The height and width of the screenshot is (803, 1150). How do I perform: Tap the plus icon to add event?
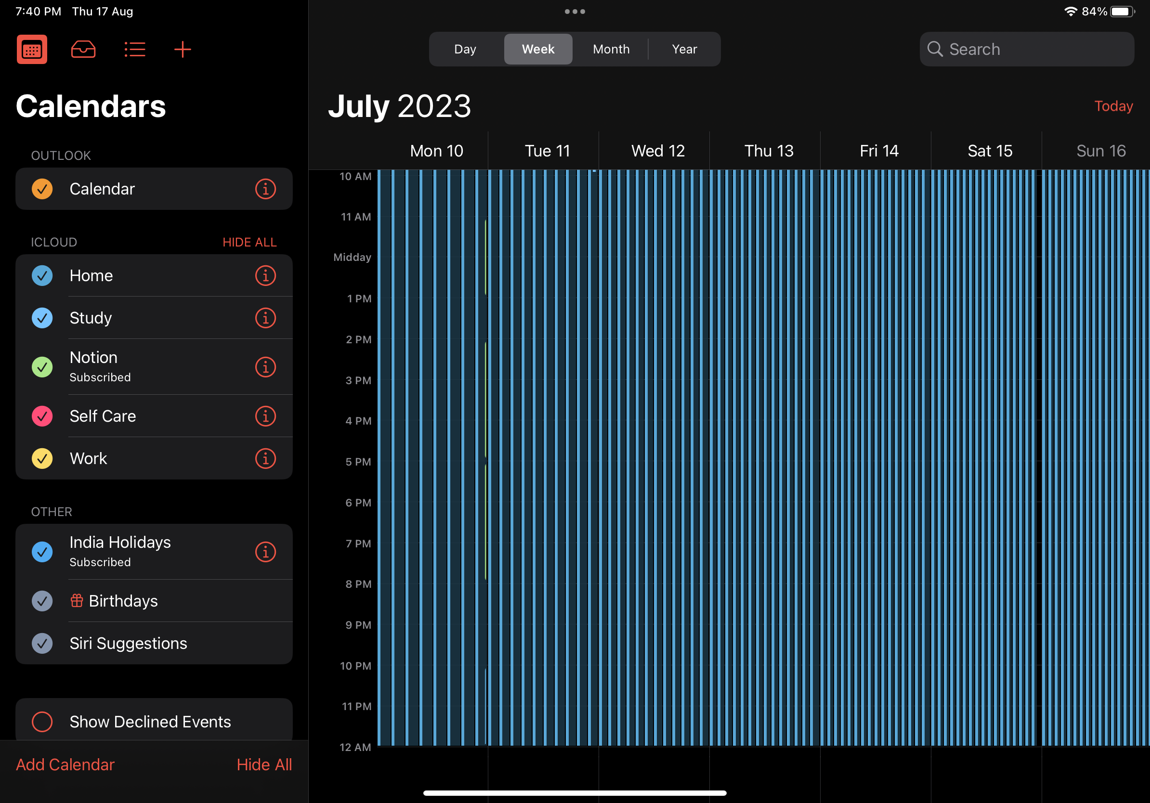(183, 50)
